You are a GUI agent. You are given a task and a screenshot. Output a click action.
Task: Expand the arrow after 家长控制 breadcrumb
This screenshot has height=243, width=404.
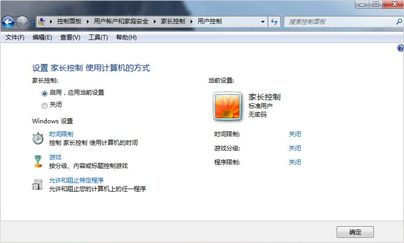(x=192, y=21)
